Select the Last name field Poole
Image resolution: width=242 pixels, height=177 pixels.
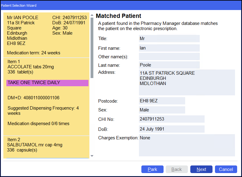169,65
